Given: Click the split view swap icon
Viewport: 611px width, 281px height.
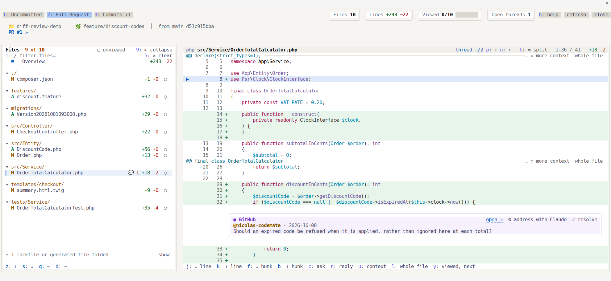Looking at the screenshot, I should click(x=529, y=50).
